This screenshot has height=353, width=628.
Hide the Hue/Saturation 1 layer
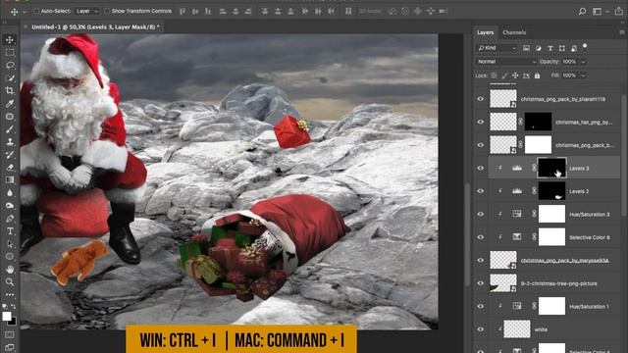(x=480, y=306)
